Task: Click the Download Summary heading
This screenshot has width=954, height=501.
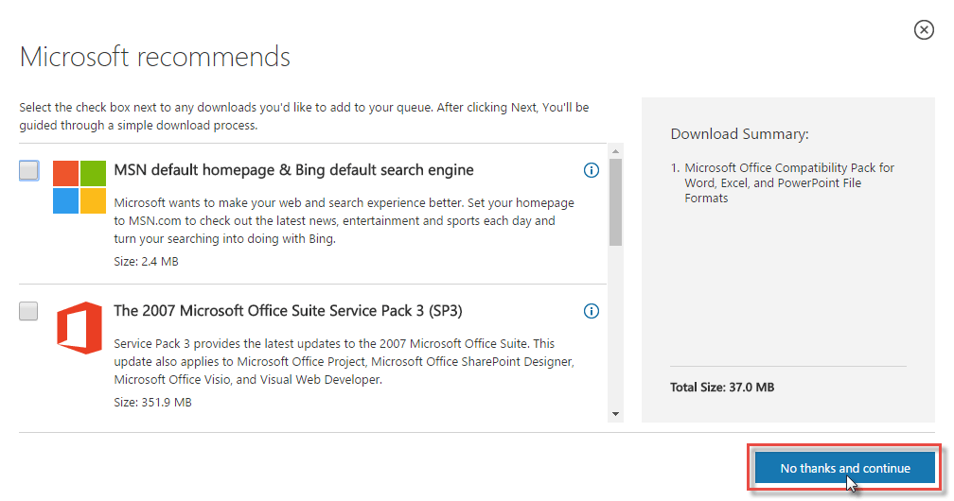Action: pos(740,134)
